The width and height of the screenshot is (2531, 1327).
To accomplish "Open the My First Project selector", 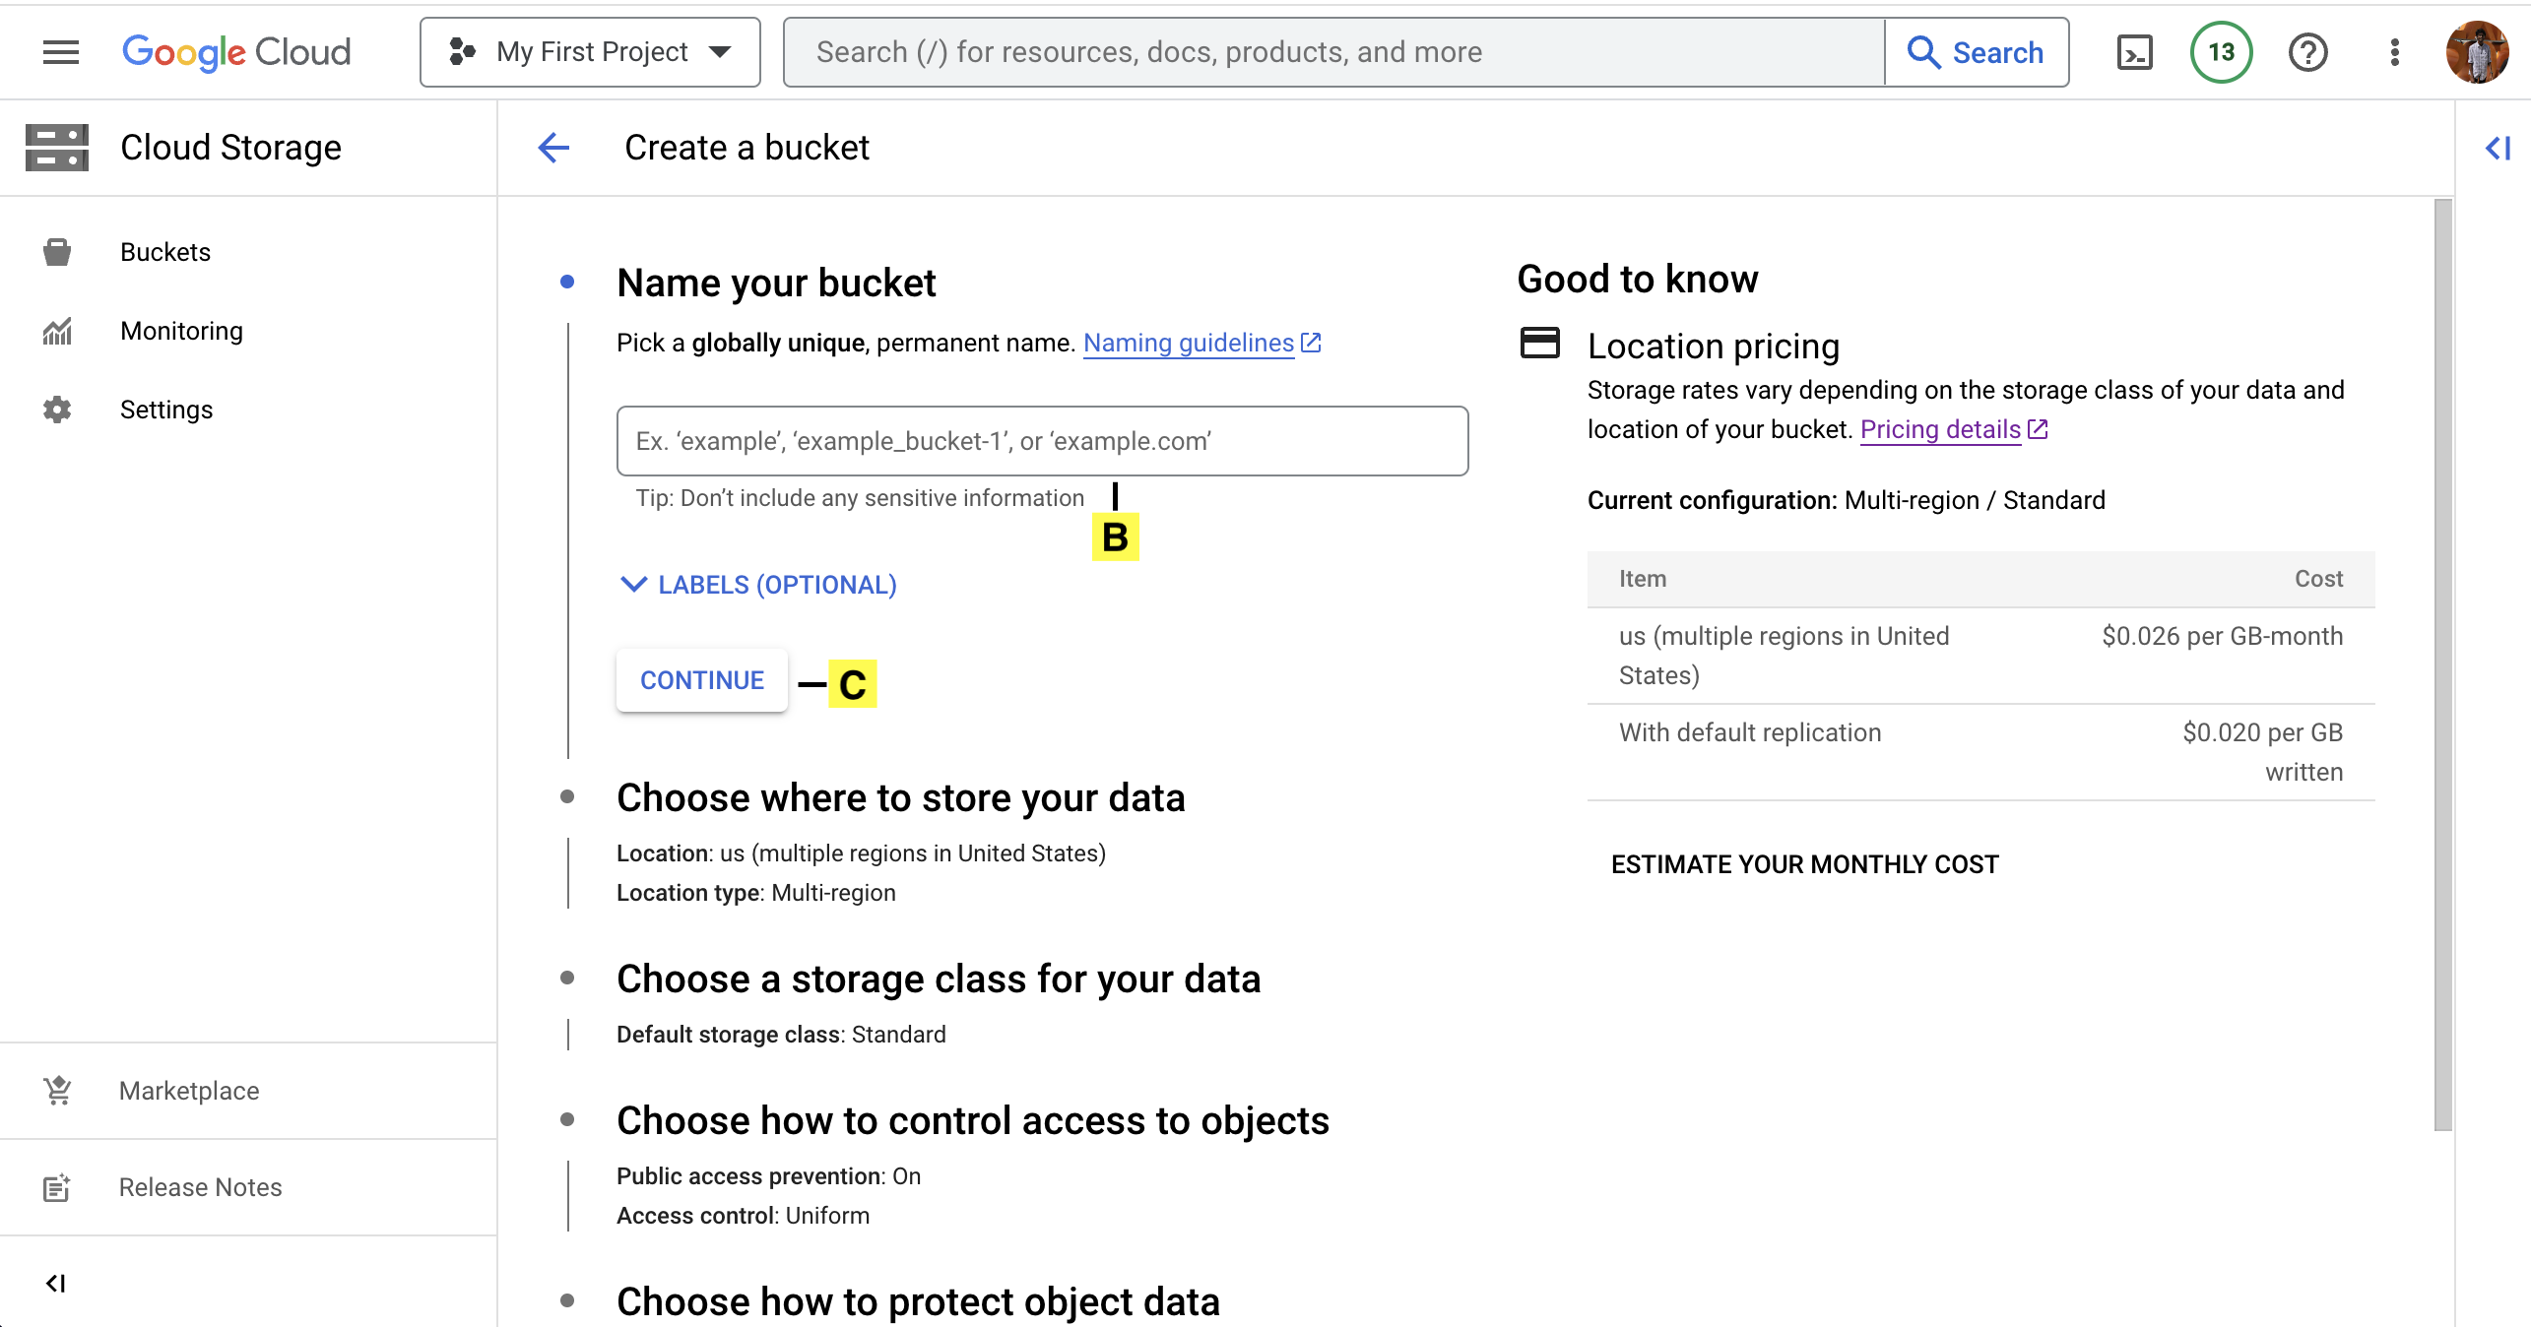I will click(590, 52).
